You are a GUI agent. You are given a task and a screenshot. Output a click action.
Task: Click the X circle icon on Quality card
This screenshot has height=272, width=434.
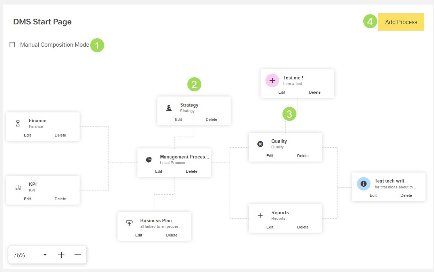260,144
